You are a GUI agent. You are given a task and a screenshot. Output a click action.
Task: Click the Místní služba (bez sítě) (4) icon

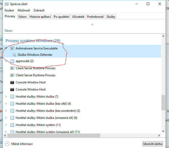click(x=12, y=104)
